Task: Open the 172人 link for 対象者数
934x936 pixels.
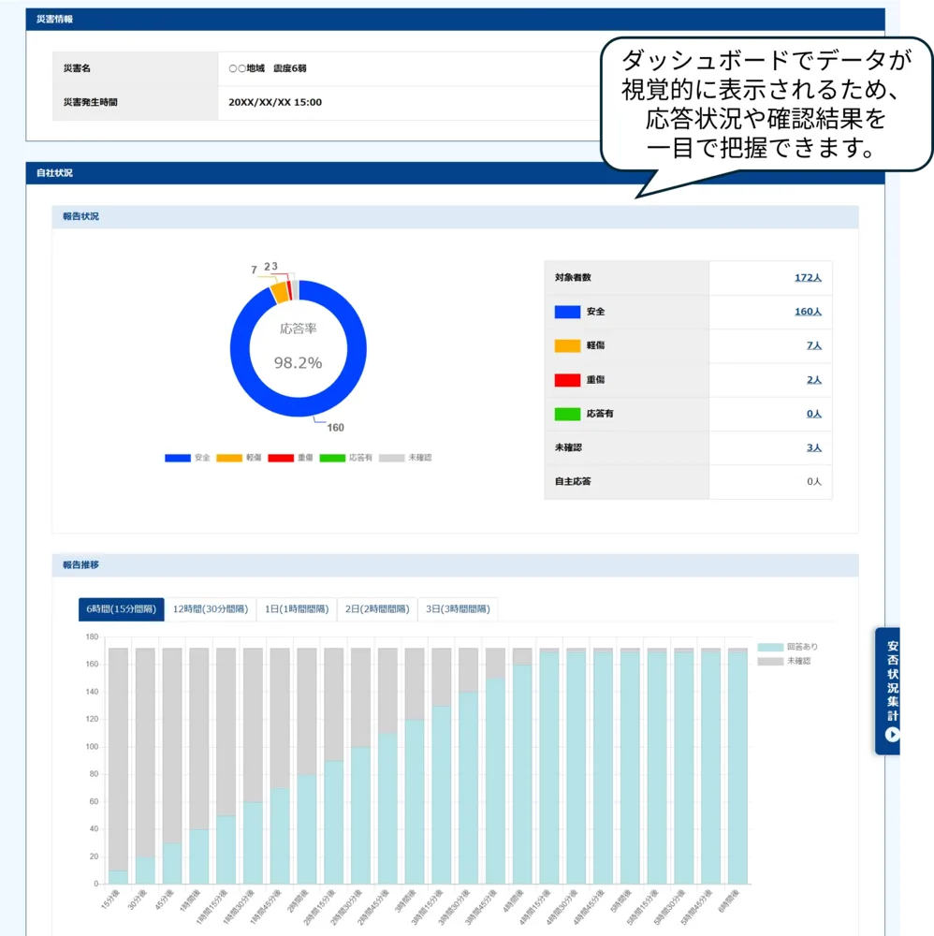Action: [807, 278]
